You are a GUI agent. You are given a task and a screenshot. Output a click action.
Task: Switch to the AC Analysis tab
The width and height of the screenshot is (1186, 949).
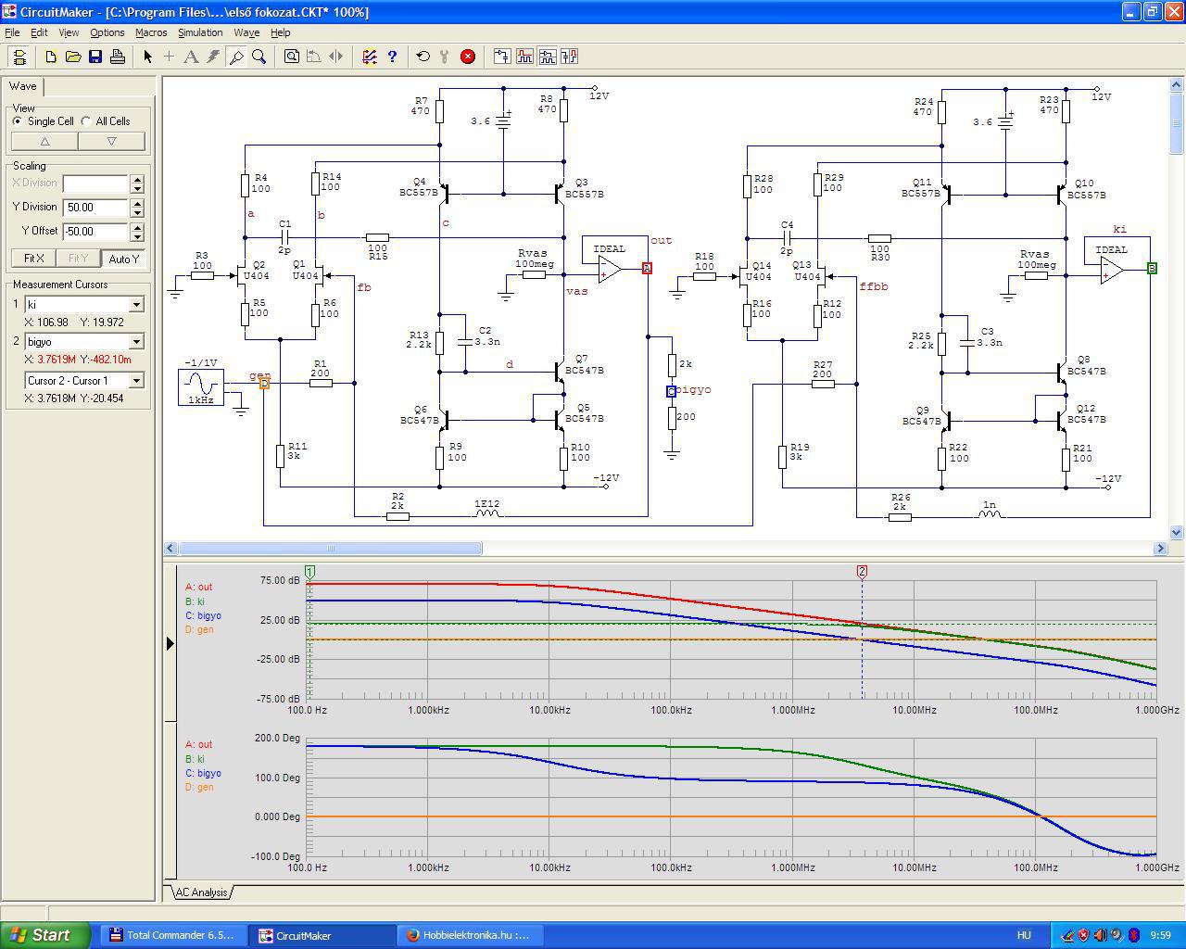pos(201,892)
